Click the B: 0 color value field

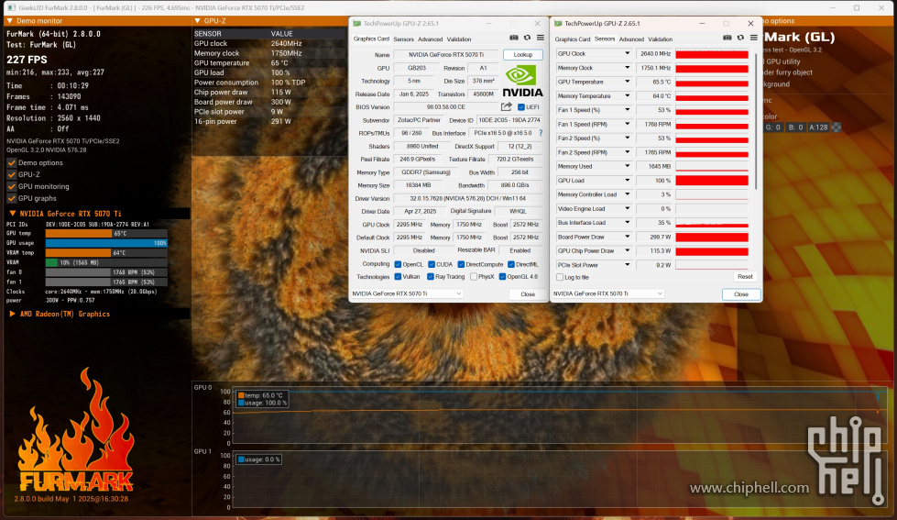(795, 127)
